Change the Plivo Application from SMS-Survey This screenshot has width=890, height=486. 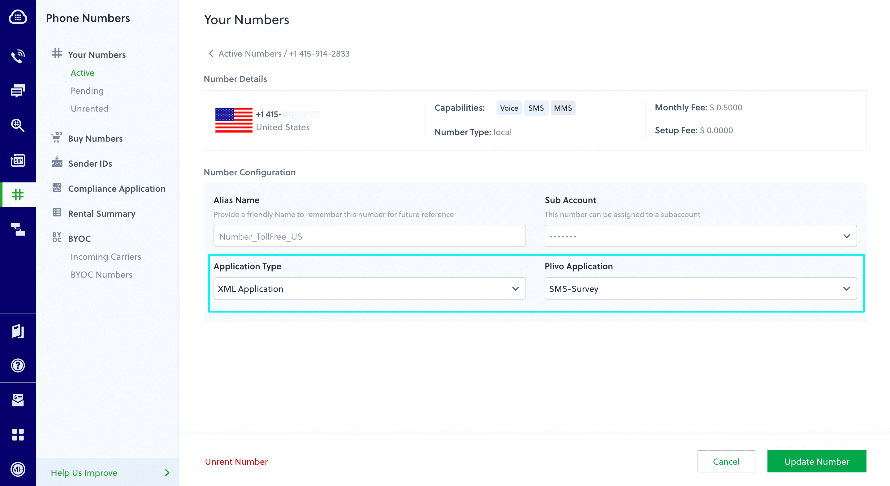tap(700, 288)
